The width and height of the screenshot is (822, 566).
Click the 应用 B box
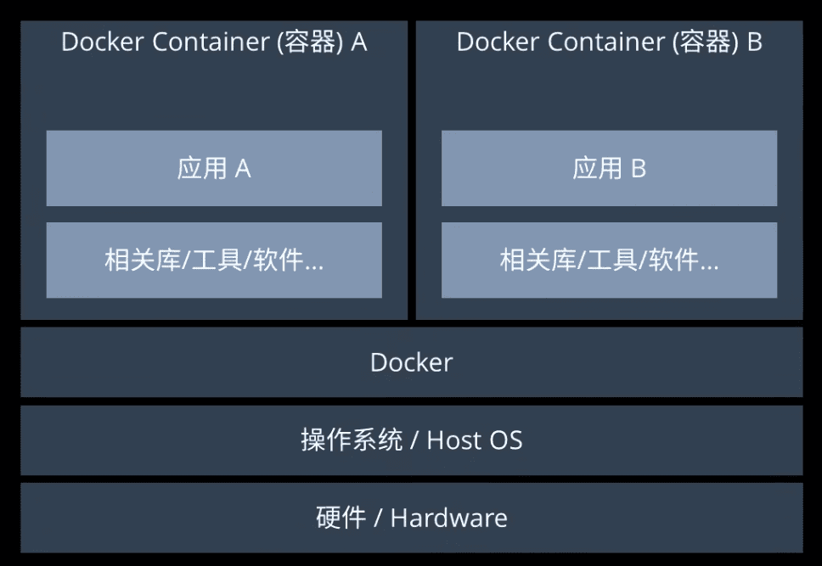(x=609, y=168)
